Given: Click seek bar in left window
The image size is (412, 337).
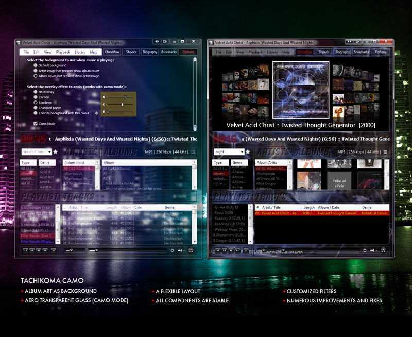Looking at the screenshot, I should click(x=127, y=251).
